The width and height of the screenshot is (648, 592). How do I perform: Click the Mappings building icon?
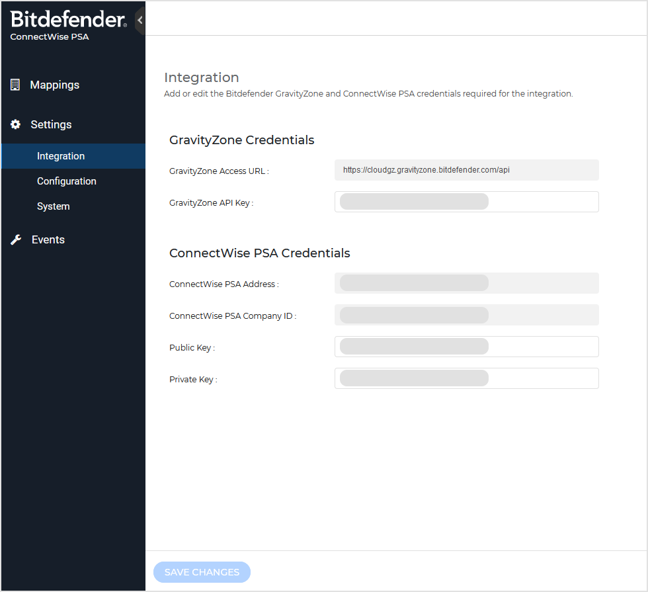15,85
